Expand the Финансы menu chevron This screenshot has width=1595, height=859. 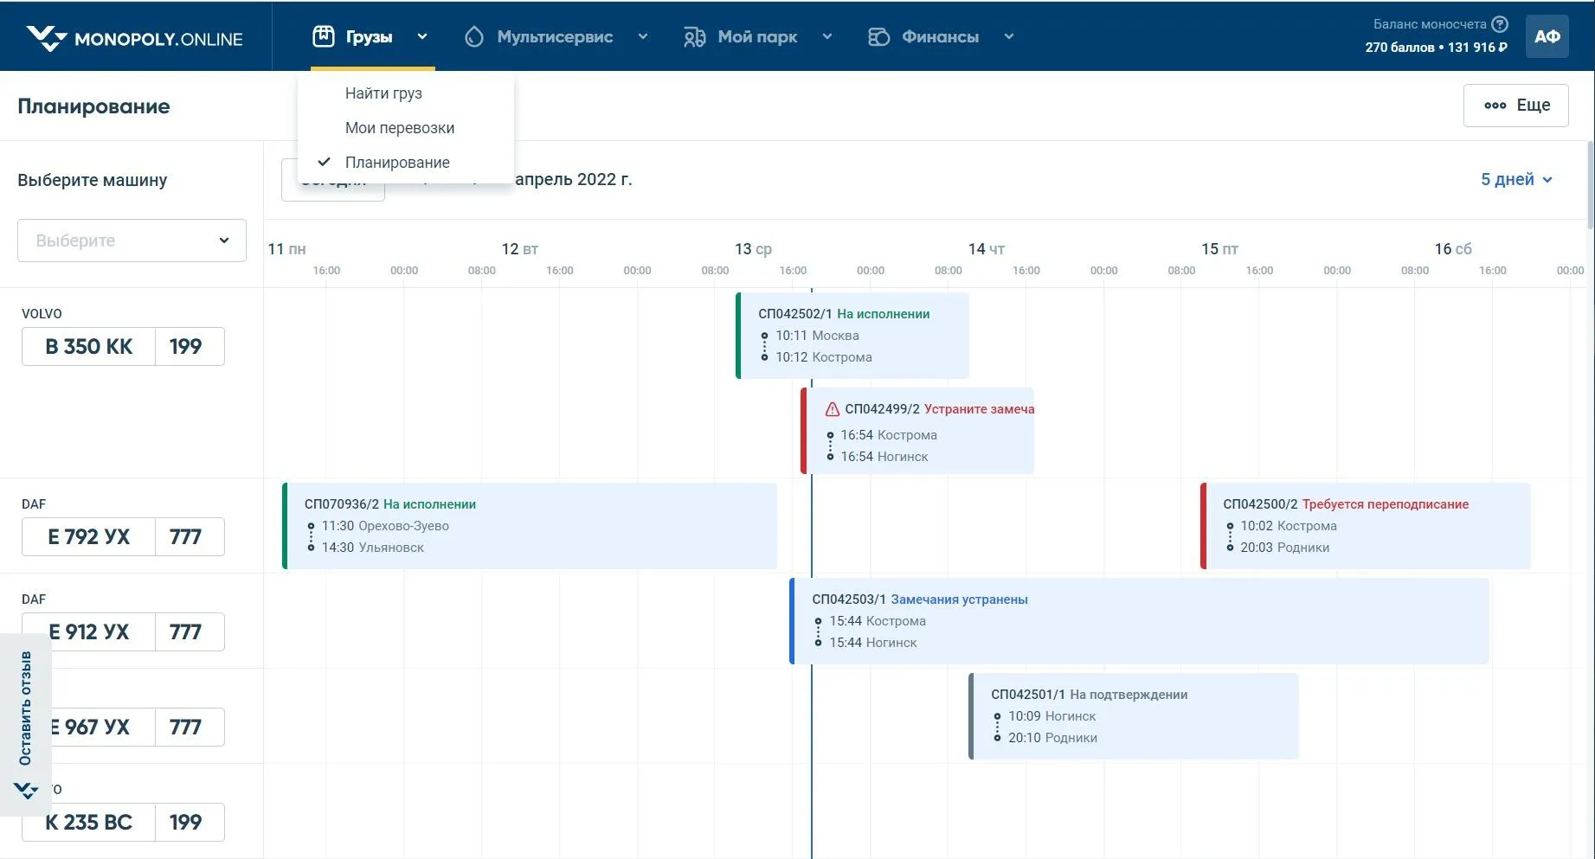(1008, 36)
